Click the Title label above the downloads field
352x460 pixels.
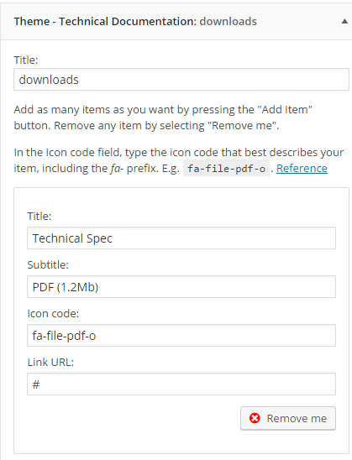coord(26,60)
